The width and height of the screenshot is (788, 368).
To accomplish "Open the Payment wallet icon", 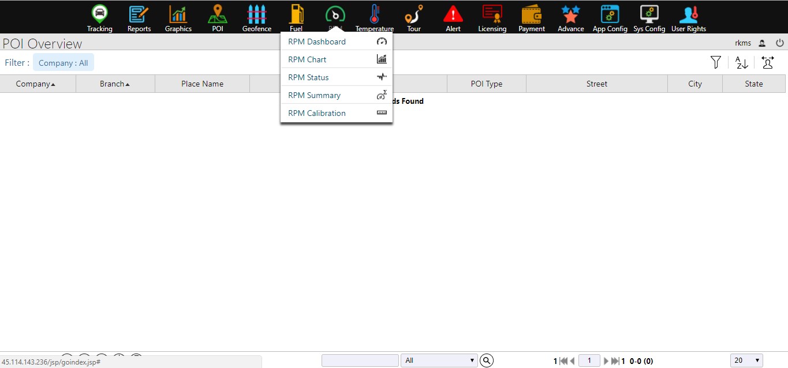I will tap(532, 14).
